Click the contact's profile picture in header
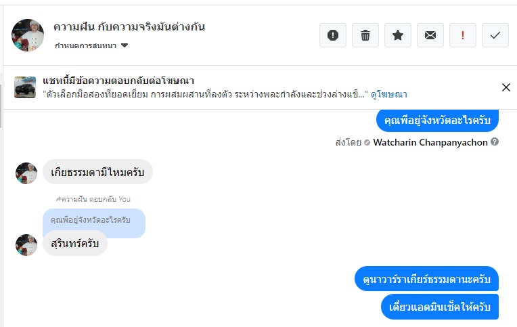Screen dimensions: 517x327 [28, 35]
